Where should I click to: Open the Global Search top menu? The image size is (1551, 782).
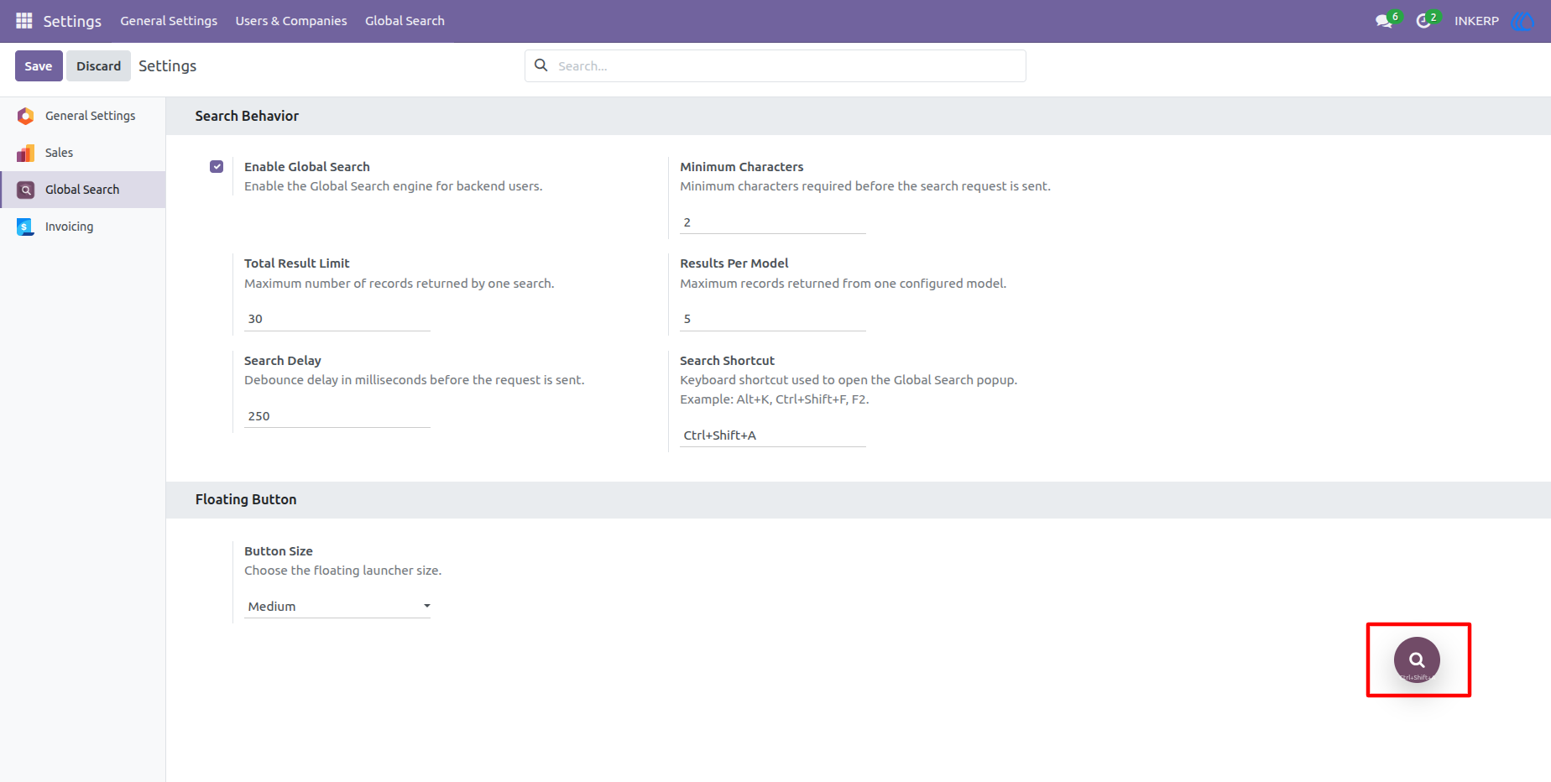point(405,21)
